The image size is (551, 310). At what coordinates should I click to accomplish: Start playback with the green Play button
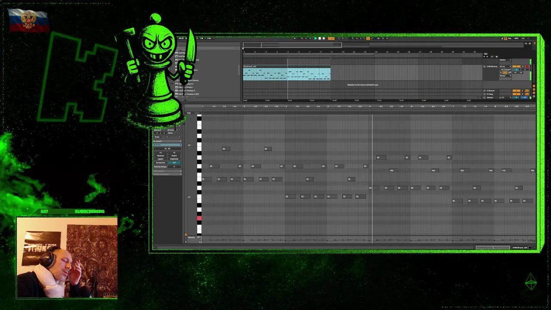click(x=316, y=38)
